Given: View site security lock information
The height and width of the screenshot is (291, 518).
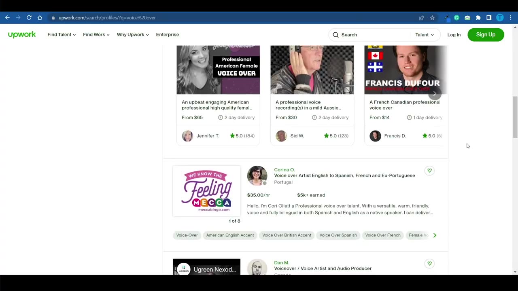Looking at the screenshot, I should click(53, 18).
